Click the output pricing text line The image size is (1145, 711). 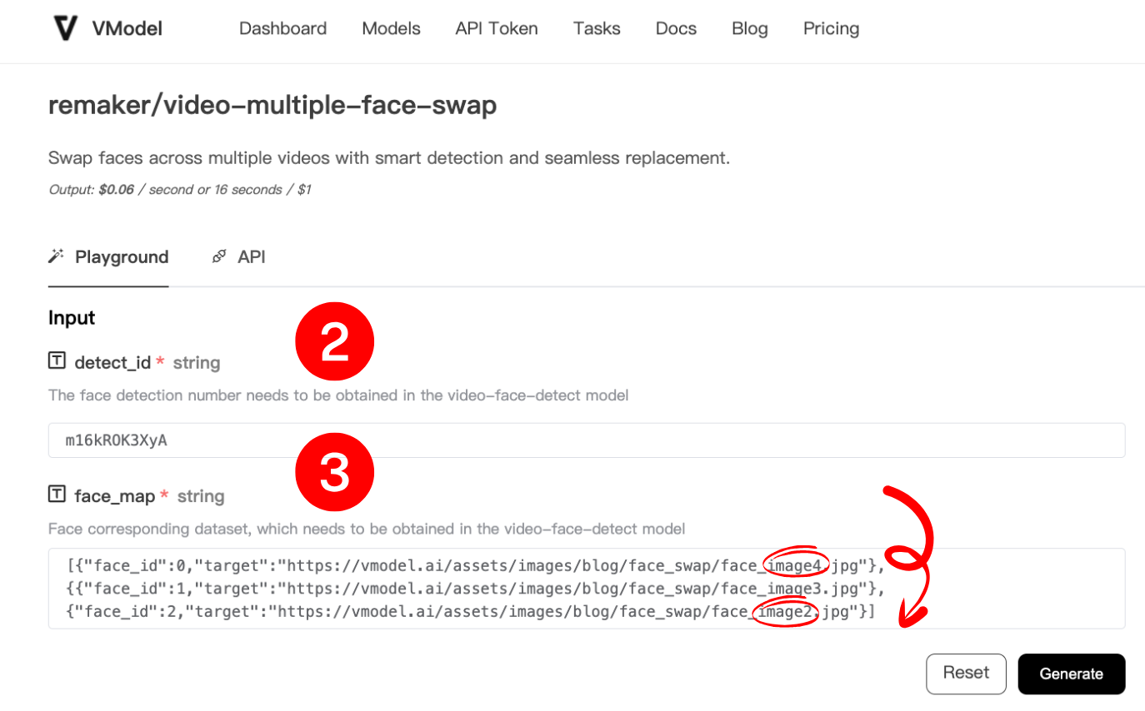point(180,190)
